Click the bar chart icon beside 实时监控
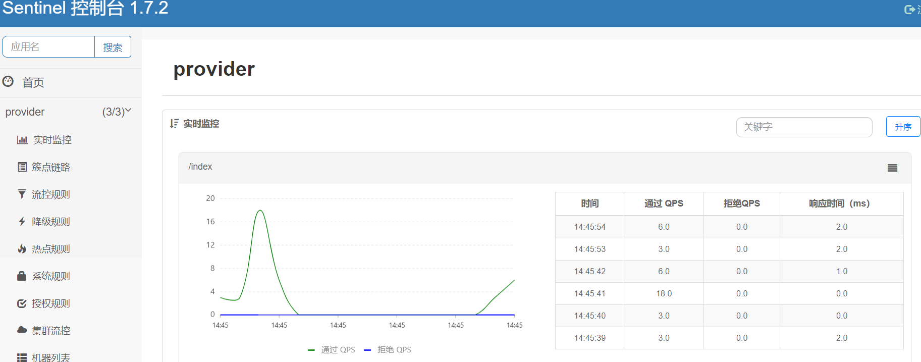This screenshot has height=362, width=921. tap(22, 140)
